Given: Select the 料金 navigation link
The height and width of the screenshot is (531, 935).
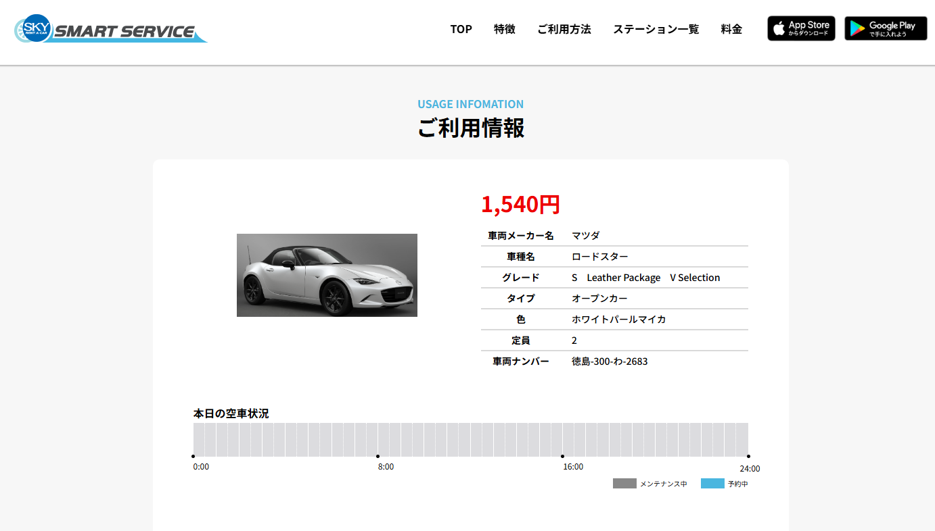Looking at the screenshot, I should pos(731,29).
